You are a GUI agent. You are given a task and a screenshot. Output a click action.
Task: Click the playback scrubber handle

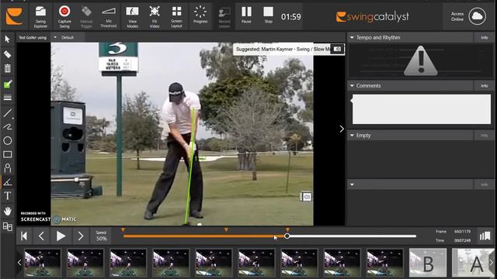[287, 236]
